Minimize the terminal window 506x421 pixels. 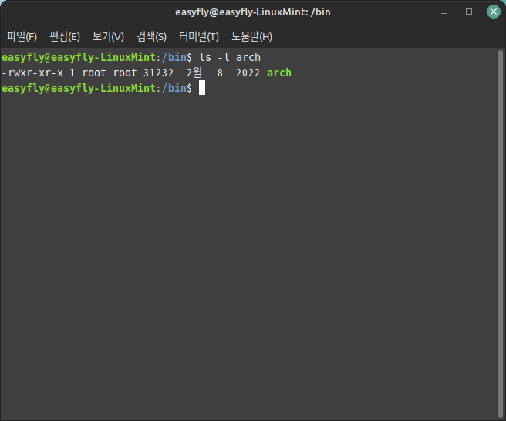(x=444, y=13)
